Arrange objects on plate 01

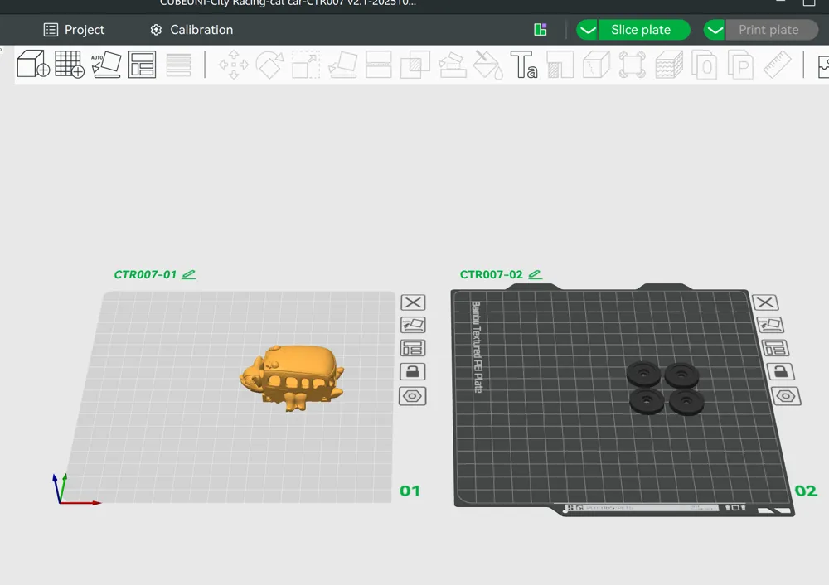pos(413,348)
